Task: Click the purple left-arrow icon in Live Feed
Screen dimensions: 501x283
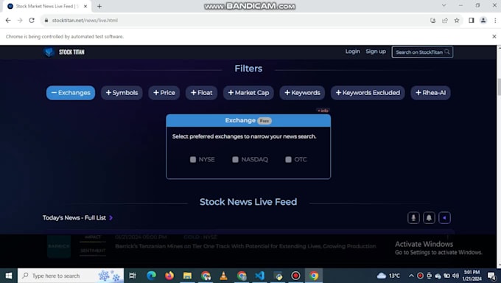Action: (444, 217)
